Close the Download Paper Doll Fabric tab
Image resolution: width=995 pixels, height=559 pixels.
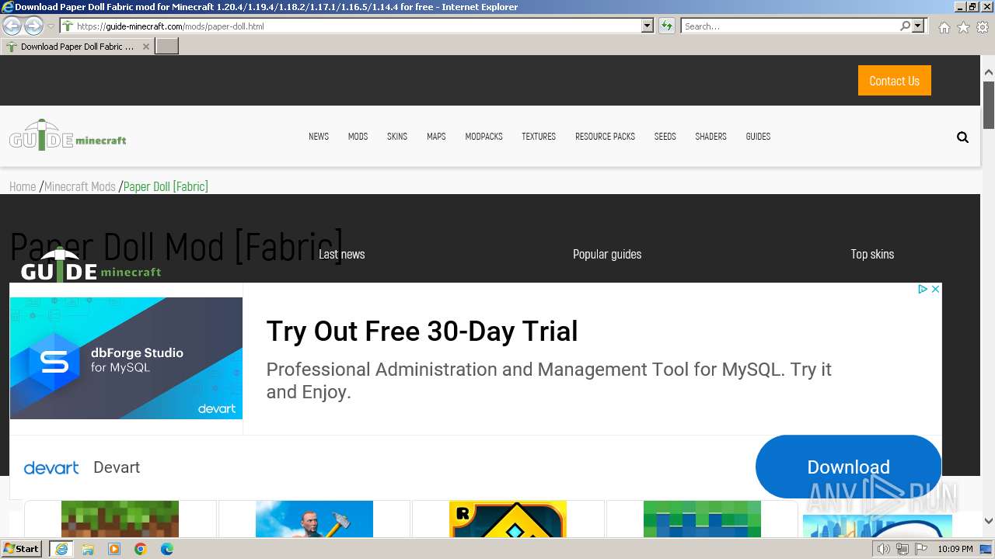point(145,47)
